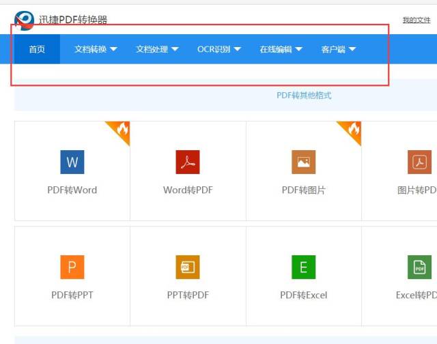Open the 文档转换 menu
Viewport: 437px width, 344px height.
pos(96,49)
